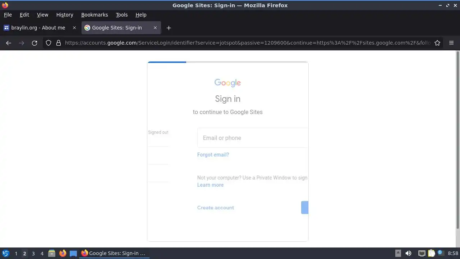Open the Help menu

pyautogui.click(x=141, y=15)
